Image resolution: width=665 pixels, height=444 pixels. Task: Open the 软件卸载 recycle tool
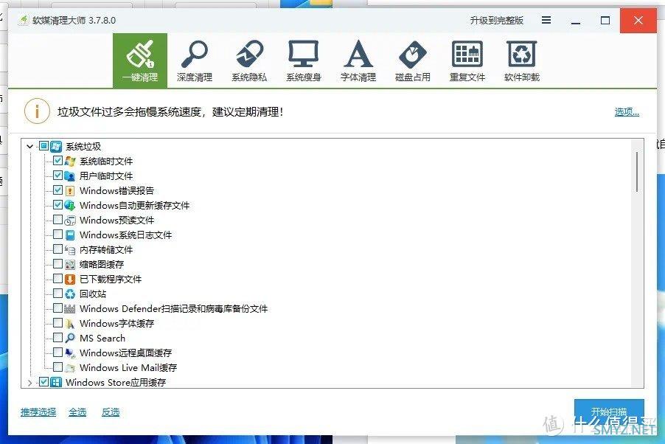[x=522, y=60]
